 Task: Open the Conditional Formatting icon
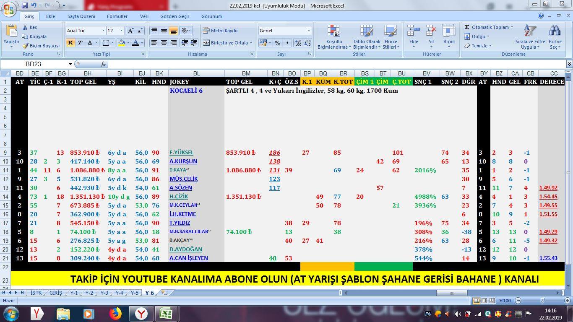click(x=334, y=31)
